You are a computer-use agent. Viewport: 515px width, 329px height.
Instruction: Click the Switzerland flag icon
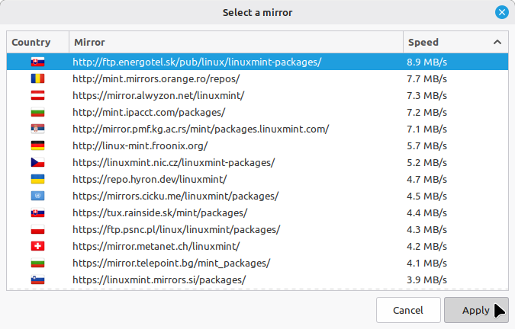pos(37,246)
